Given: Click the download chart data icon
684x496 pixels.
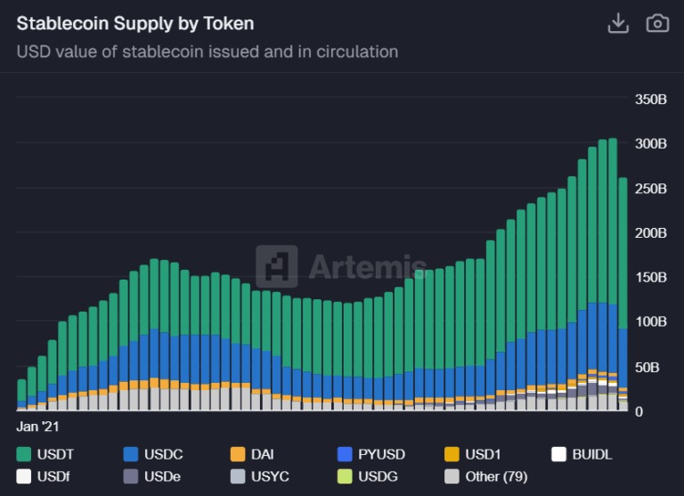Looking at the screenshot, I should tap(618, 23).
